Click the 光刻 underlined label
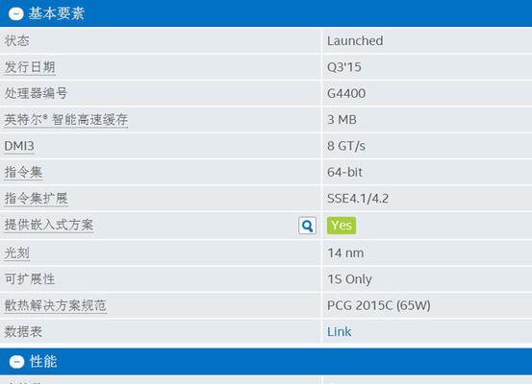Image resolution: width=532 pixels, height=384 pixels. tap(16, 252)
